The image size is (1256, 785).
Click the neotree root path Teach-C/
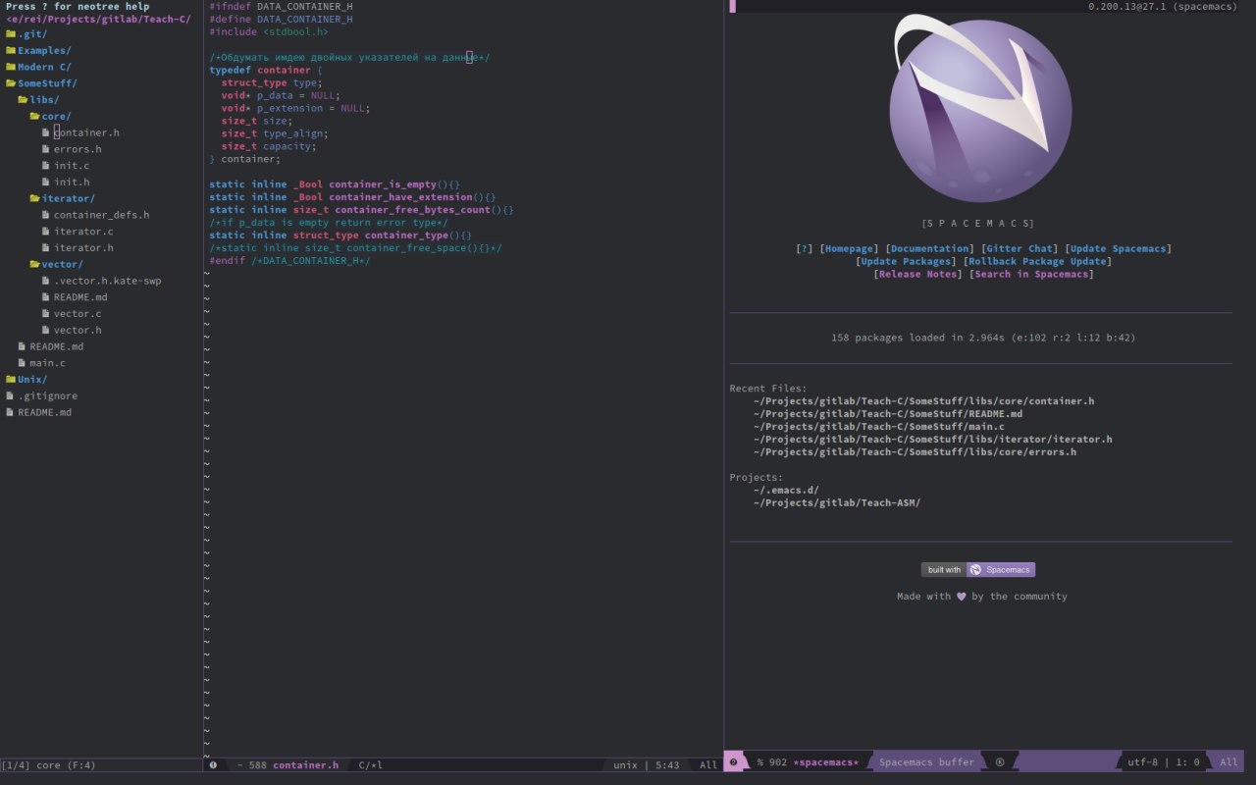(x=98, y=19)
